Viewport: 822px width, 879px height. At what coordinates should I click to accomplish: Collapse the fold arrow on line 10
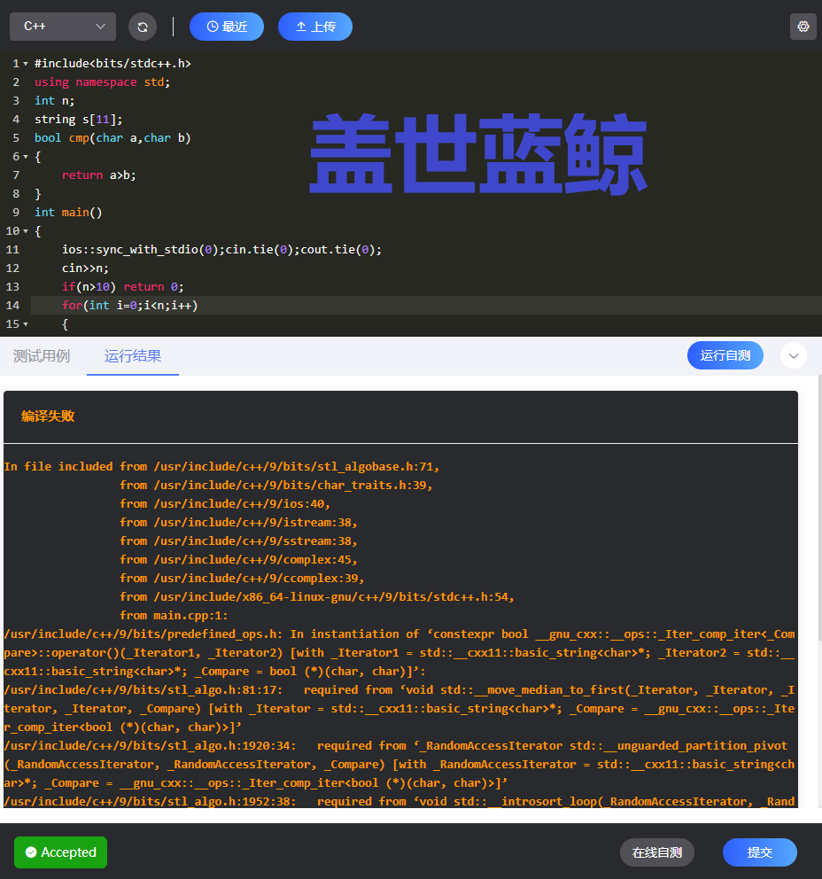(x=26, y=231)
